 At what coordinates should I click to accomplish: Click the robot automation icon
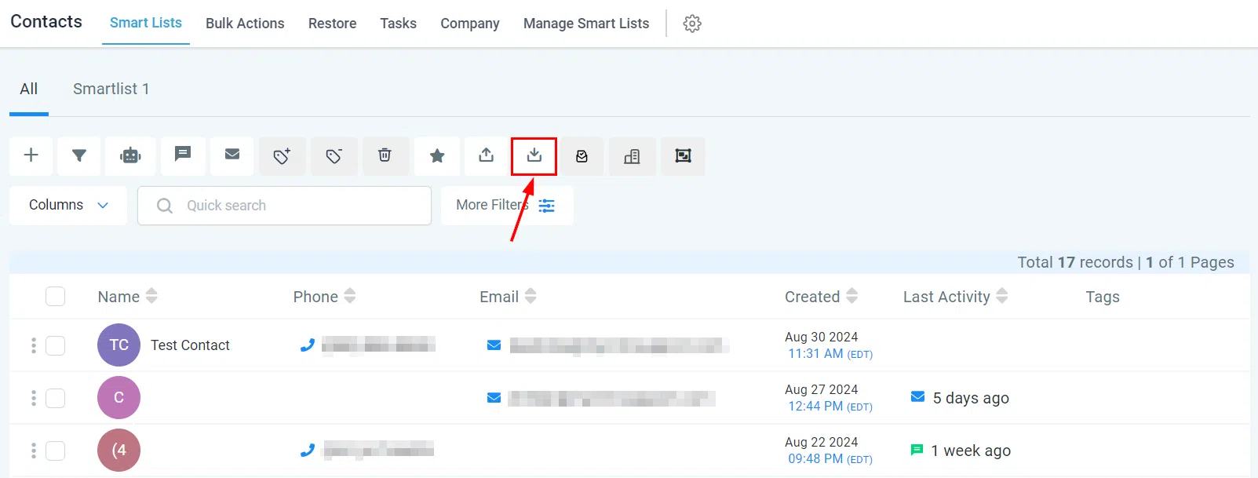point(130,155)
